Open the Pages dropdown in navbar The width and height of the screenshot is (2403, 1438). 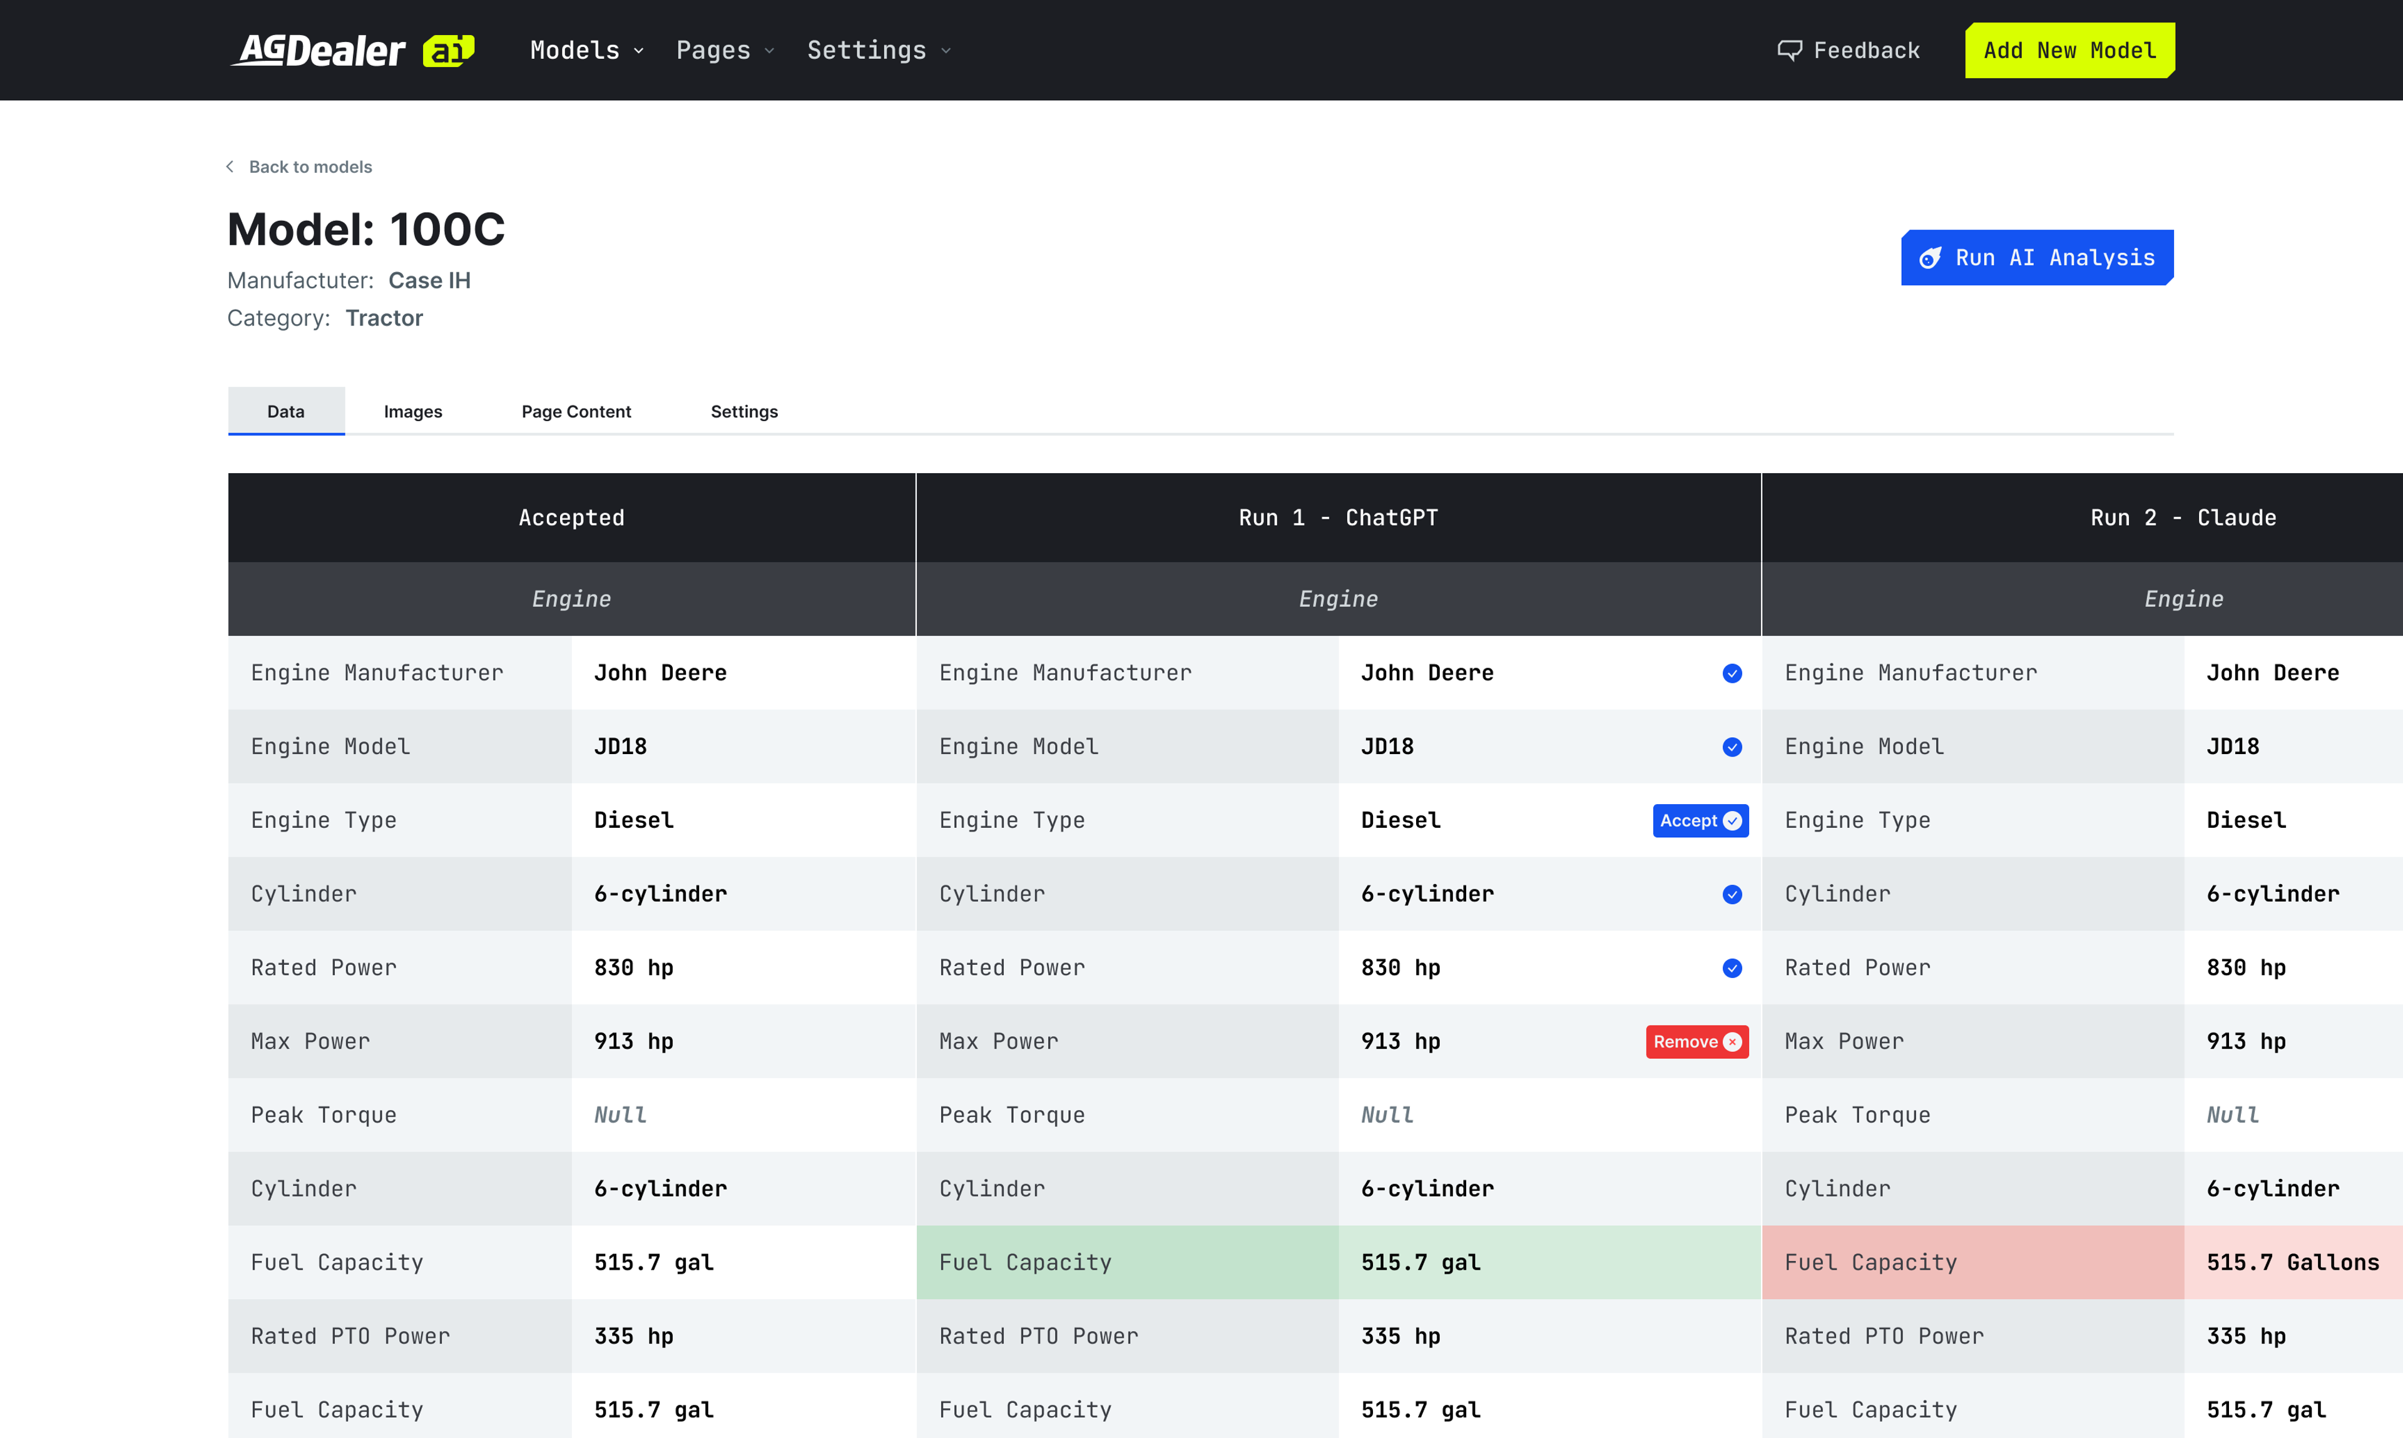(x=725, y=51)
